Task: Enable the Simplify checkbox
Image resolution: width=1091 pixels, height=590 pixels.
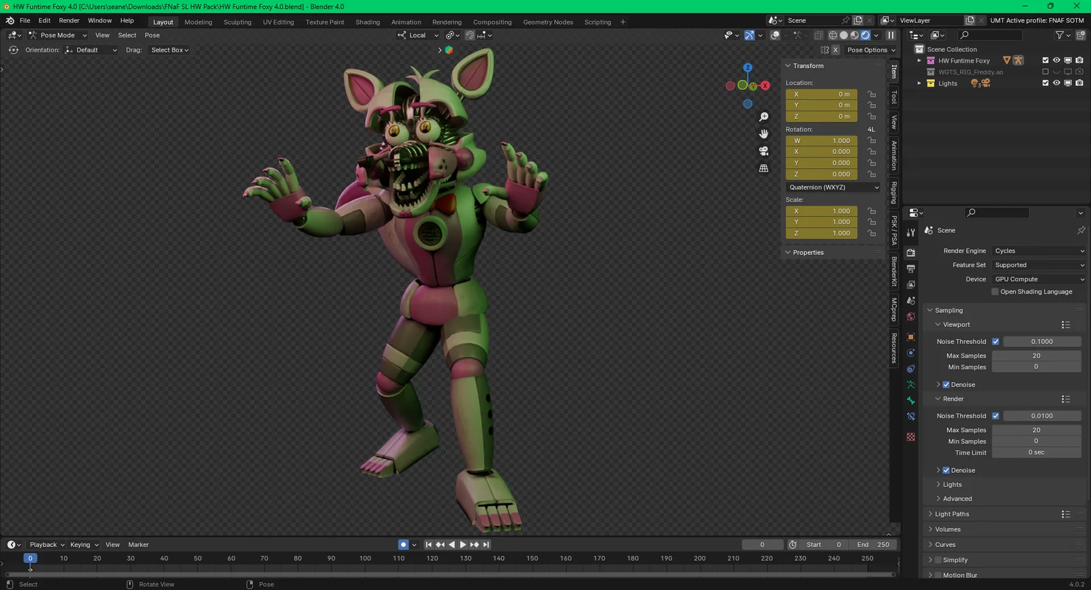Action: [x=938, y=560]
